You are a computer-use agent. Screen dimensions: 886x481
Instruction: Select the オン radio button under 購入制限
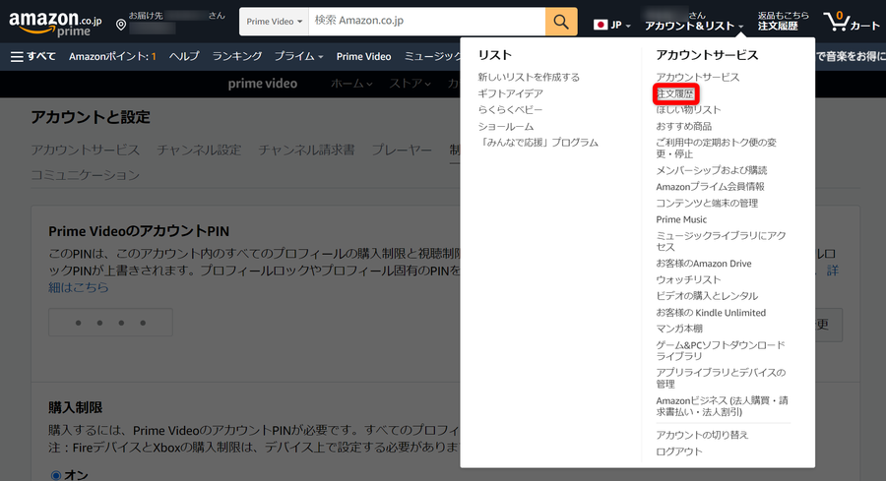56,475
